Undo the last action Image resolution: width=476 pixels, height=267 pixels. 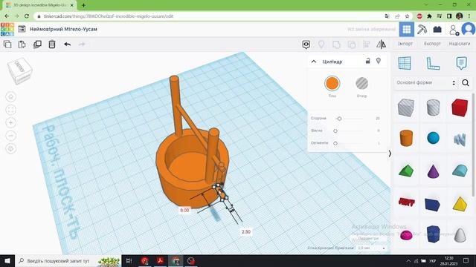click(68, 44)
